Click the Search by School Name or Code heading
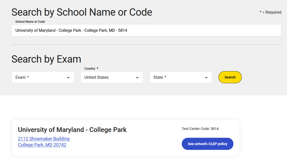Image resolution: width=287 pixels, height=163 pixels. (82, 12)
